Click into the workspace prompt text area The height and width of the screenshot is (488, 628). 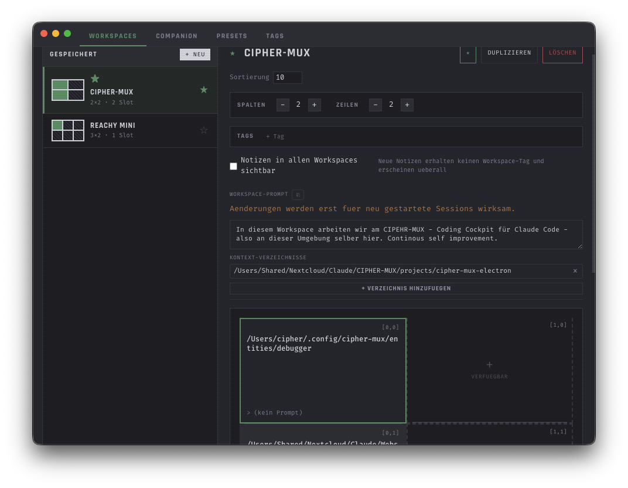(406, 234)
